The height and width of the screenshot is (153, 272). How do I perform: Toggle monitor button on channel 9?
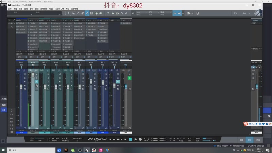coord(118,82)
